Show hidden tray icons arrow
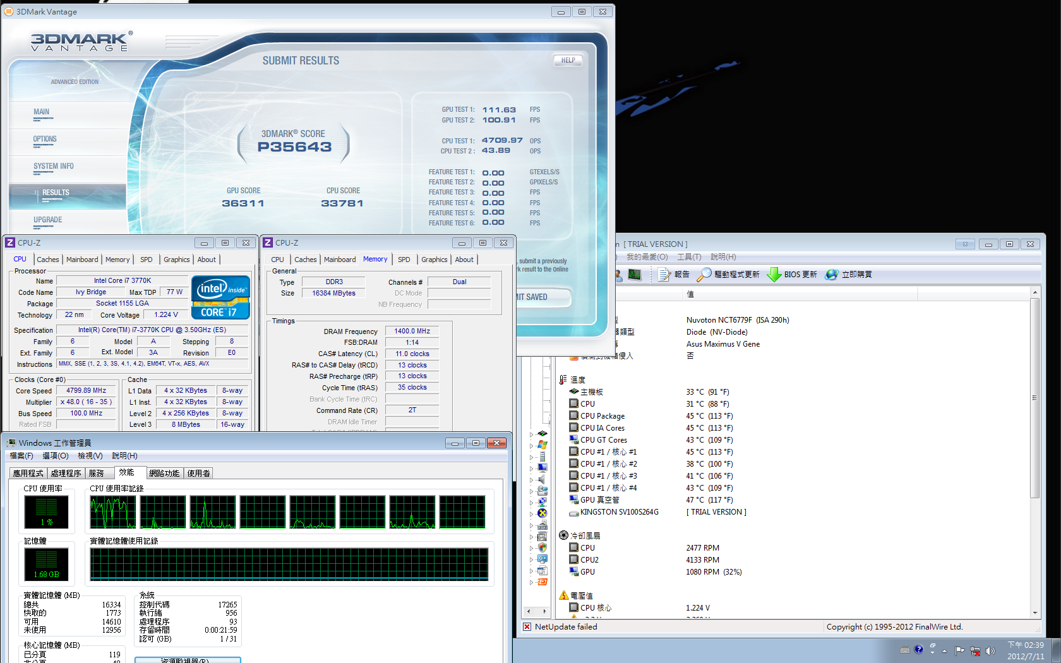Viewport: 1061px width, 663px height. [x=945, y=651]
